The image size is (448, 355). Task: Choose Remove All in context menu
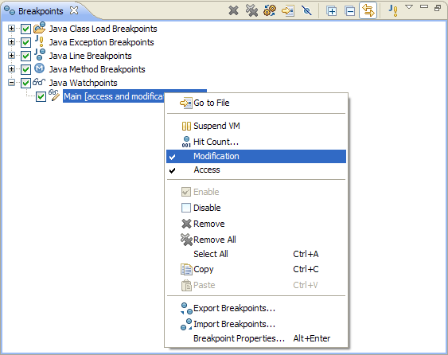(x=256, y=240)
